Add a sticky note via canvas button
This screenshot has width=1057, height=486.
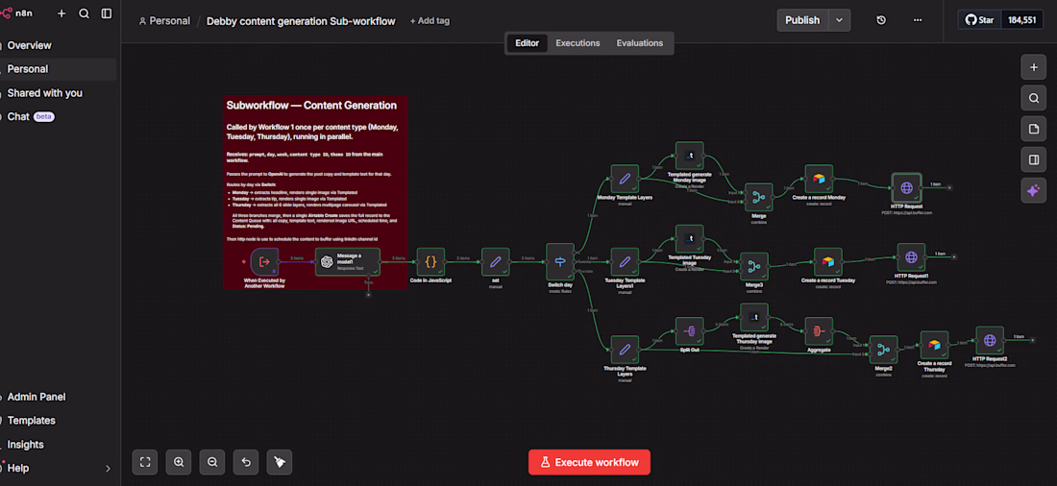1033,129
